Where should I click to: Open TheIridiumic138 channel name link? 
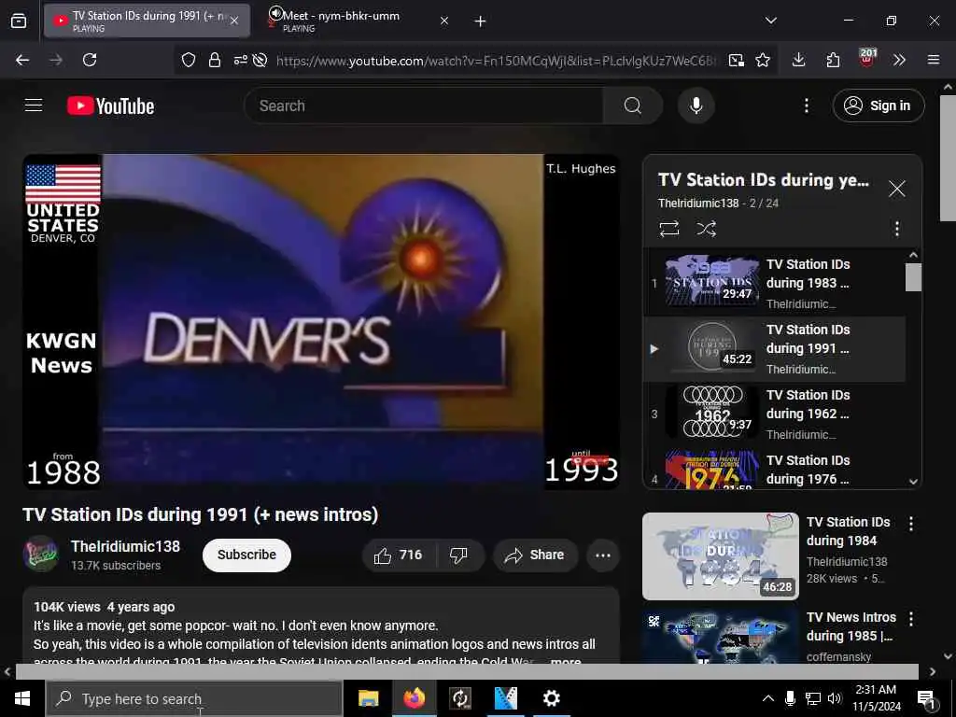click(126, 546)
